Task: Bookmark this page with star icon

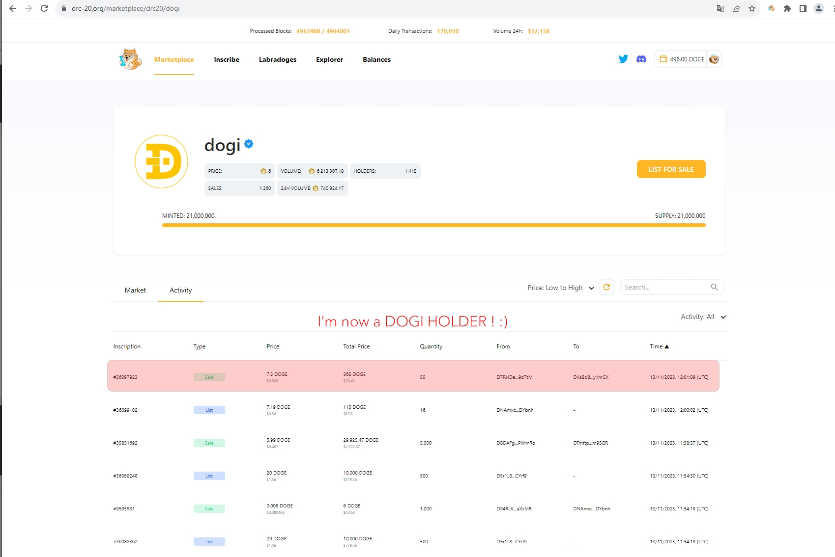Action: (752, 8)
